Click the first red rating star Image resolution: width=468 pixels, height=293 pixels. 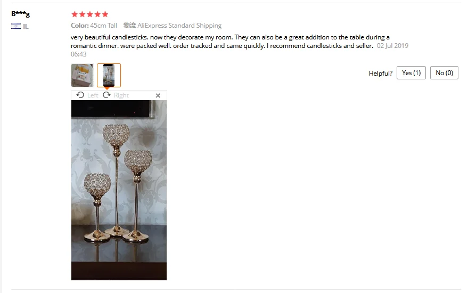[75, 14]
